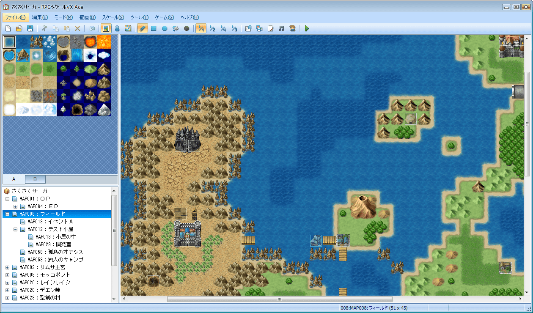Image resolution: width=533 pixels, height=313 pixels.
Task: Click the Delete X icon
Action: [x=77, y=28]
